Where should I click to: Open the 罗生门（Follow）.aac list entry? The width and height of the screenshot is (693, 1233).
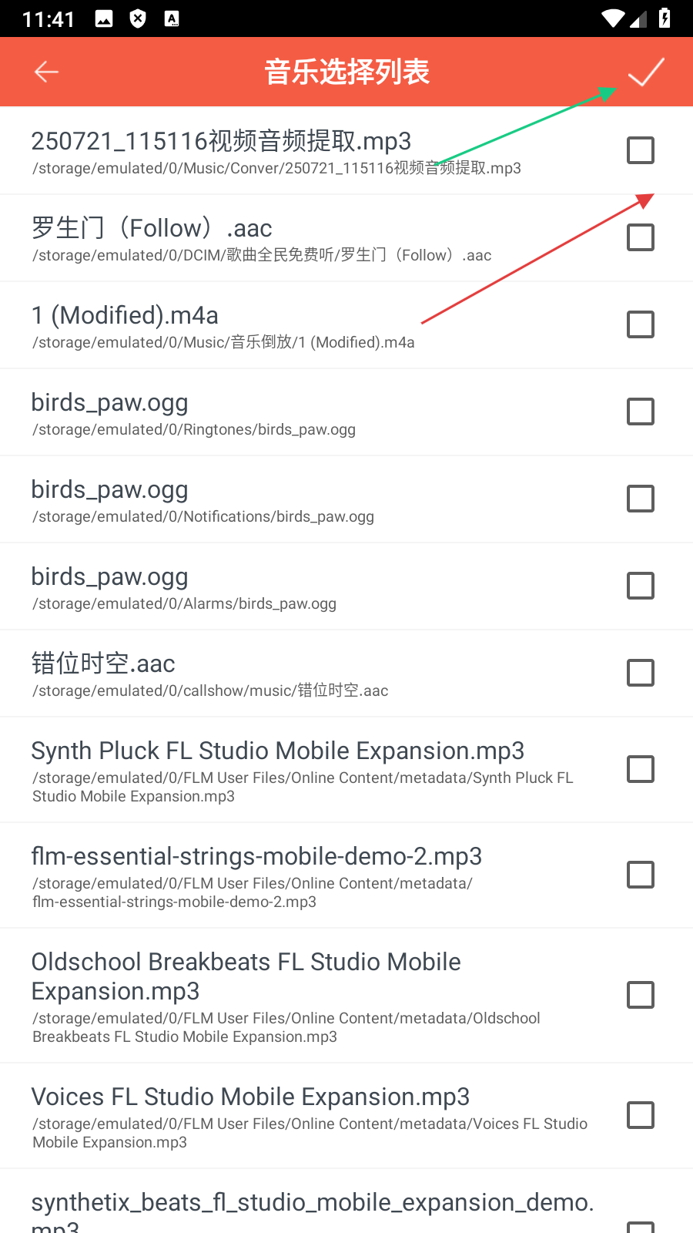tap(152, 228)
